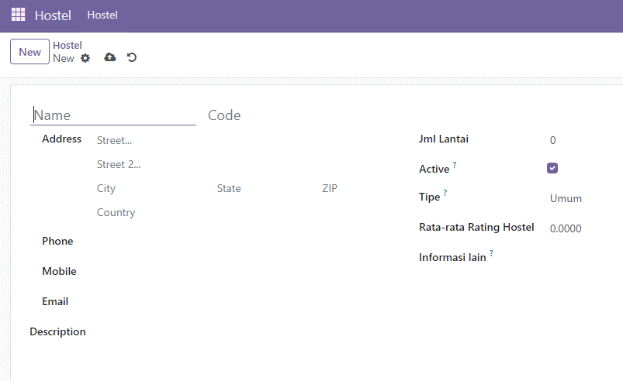Viewport: 623px width, 381px height.
Task: Show help tooltip beside Tipe label
Action: 445,192
